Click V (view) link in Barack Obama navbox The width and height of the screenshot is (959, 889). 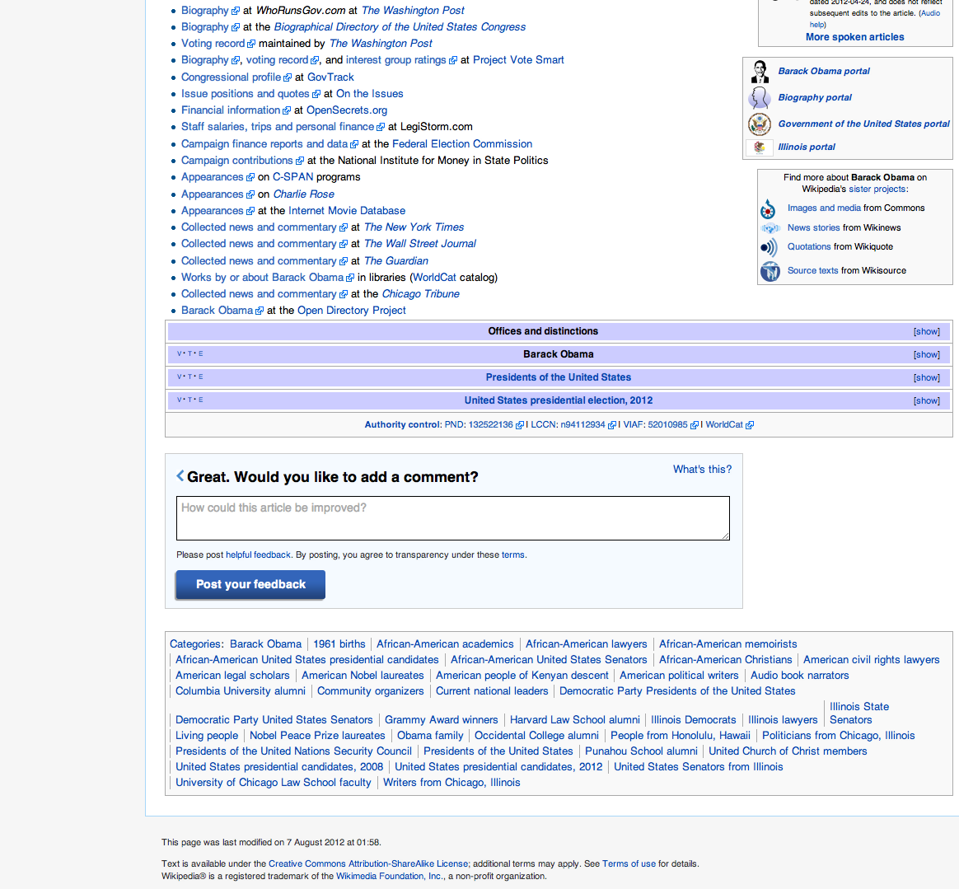click(180, 353)
